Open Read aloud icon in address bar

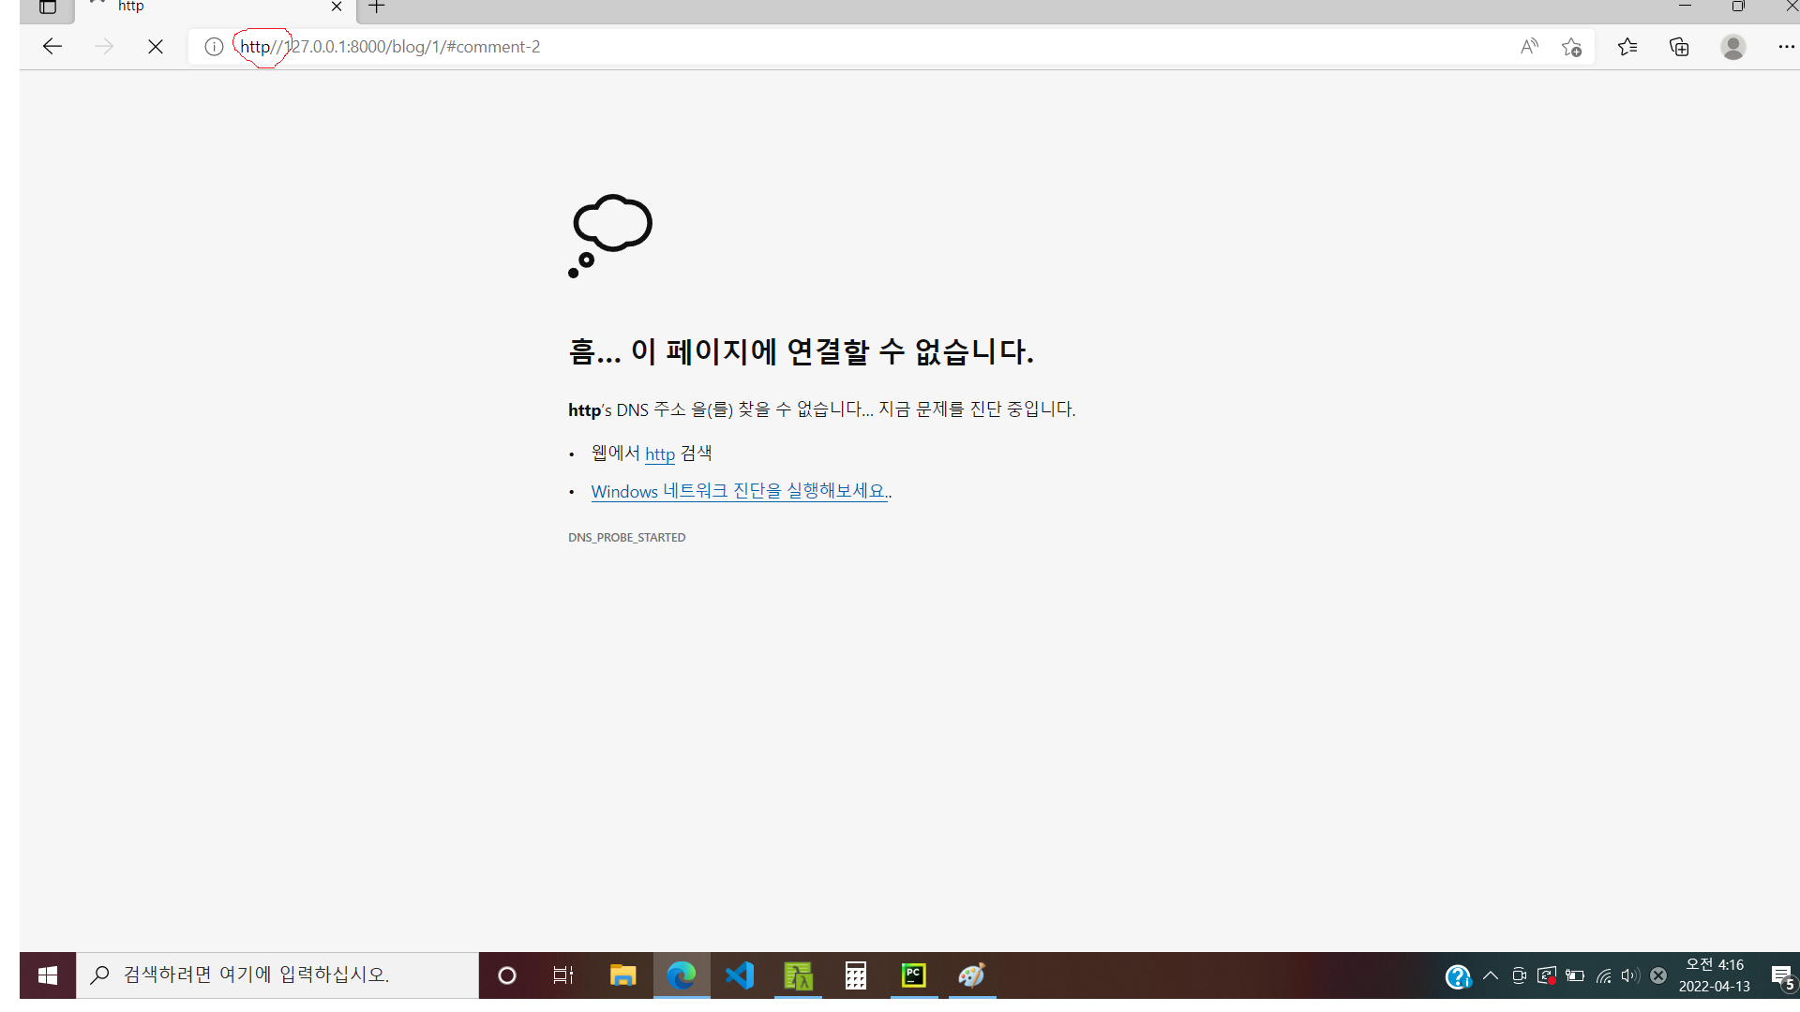1529,47
